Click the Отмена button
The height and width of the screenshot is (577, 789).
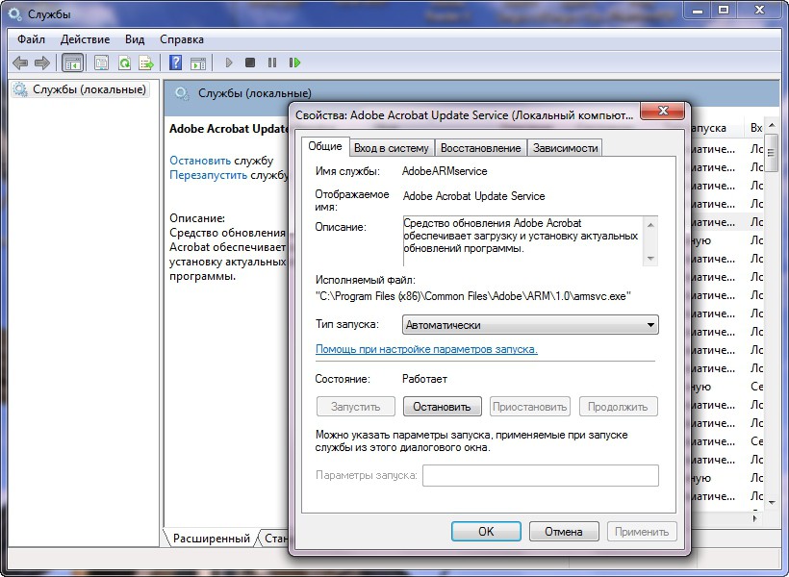(x=563, y=531)
